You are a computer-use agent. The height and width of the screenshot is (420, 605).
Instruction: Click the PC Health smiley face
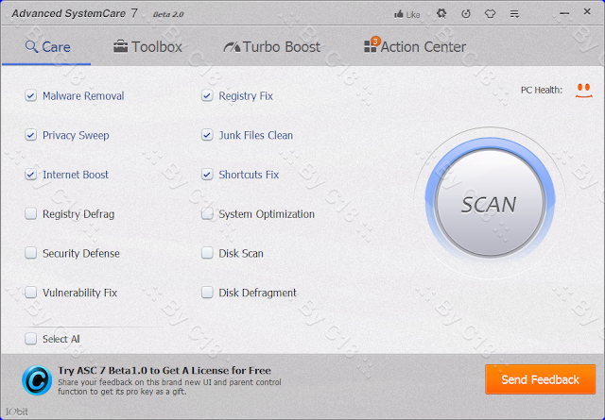pos(584,91)
